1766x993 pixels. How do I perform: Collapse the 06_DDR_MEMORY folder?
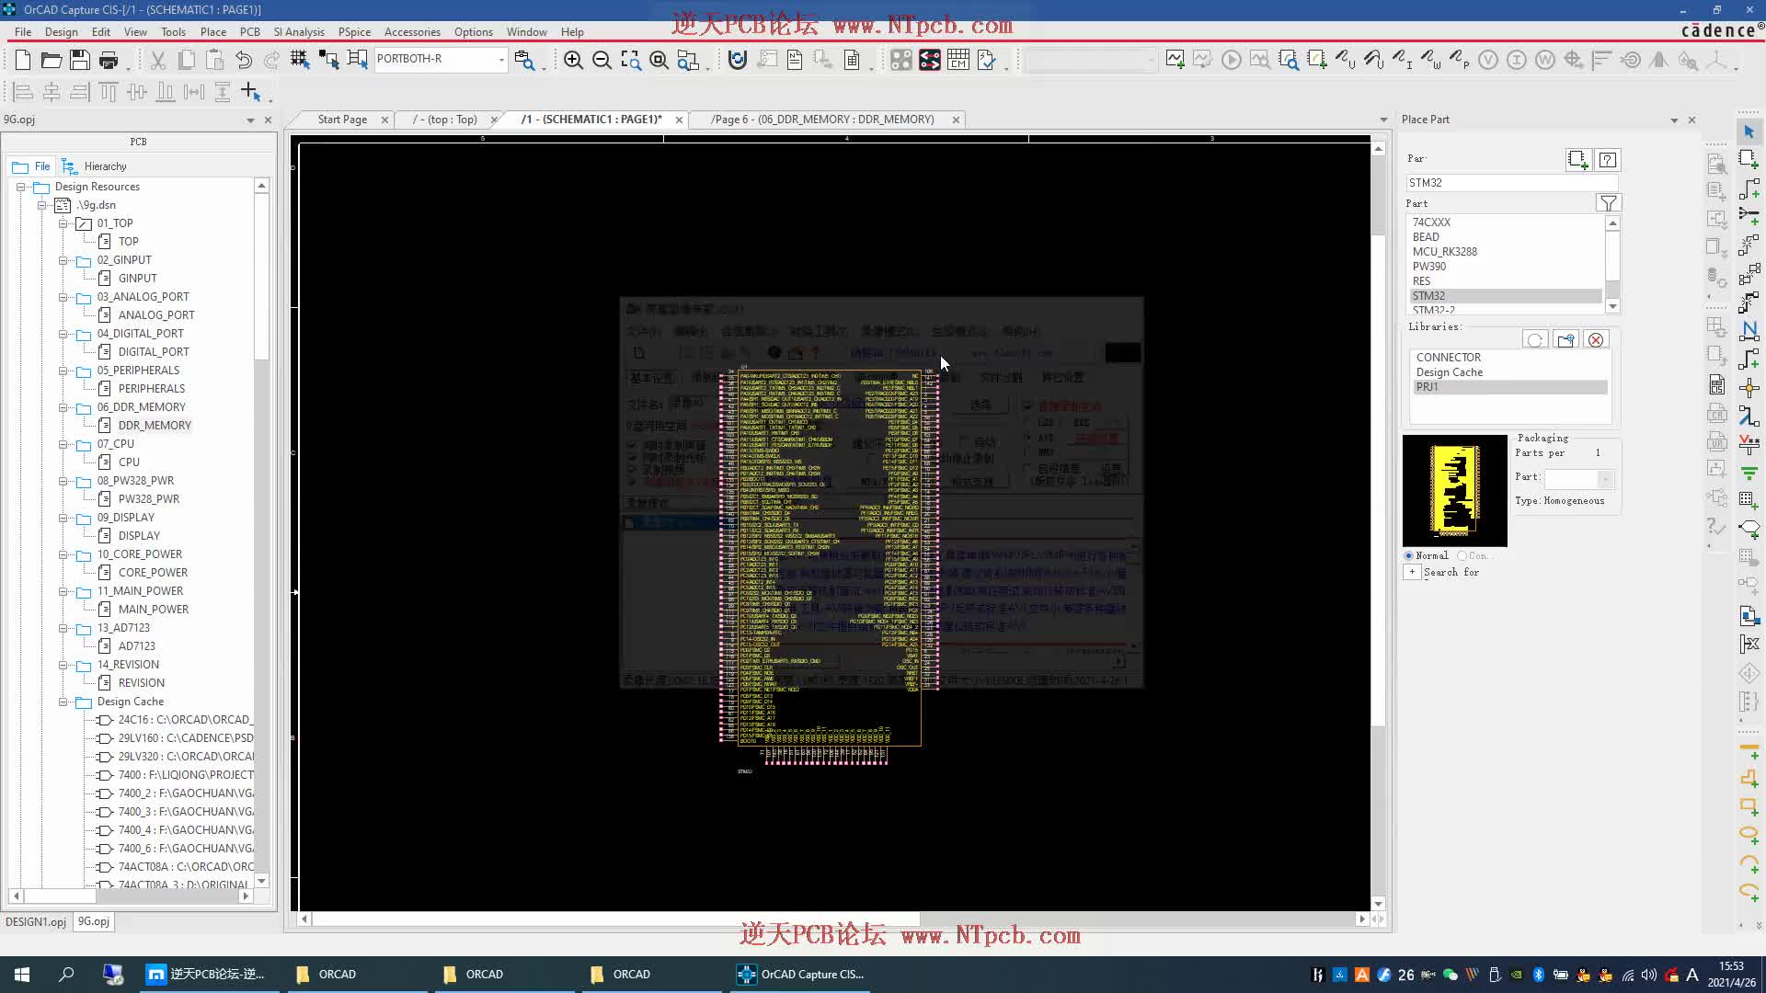pyautogui.click(x=63, y=407)
